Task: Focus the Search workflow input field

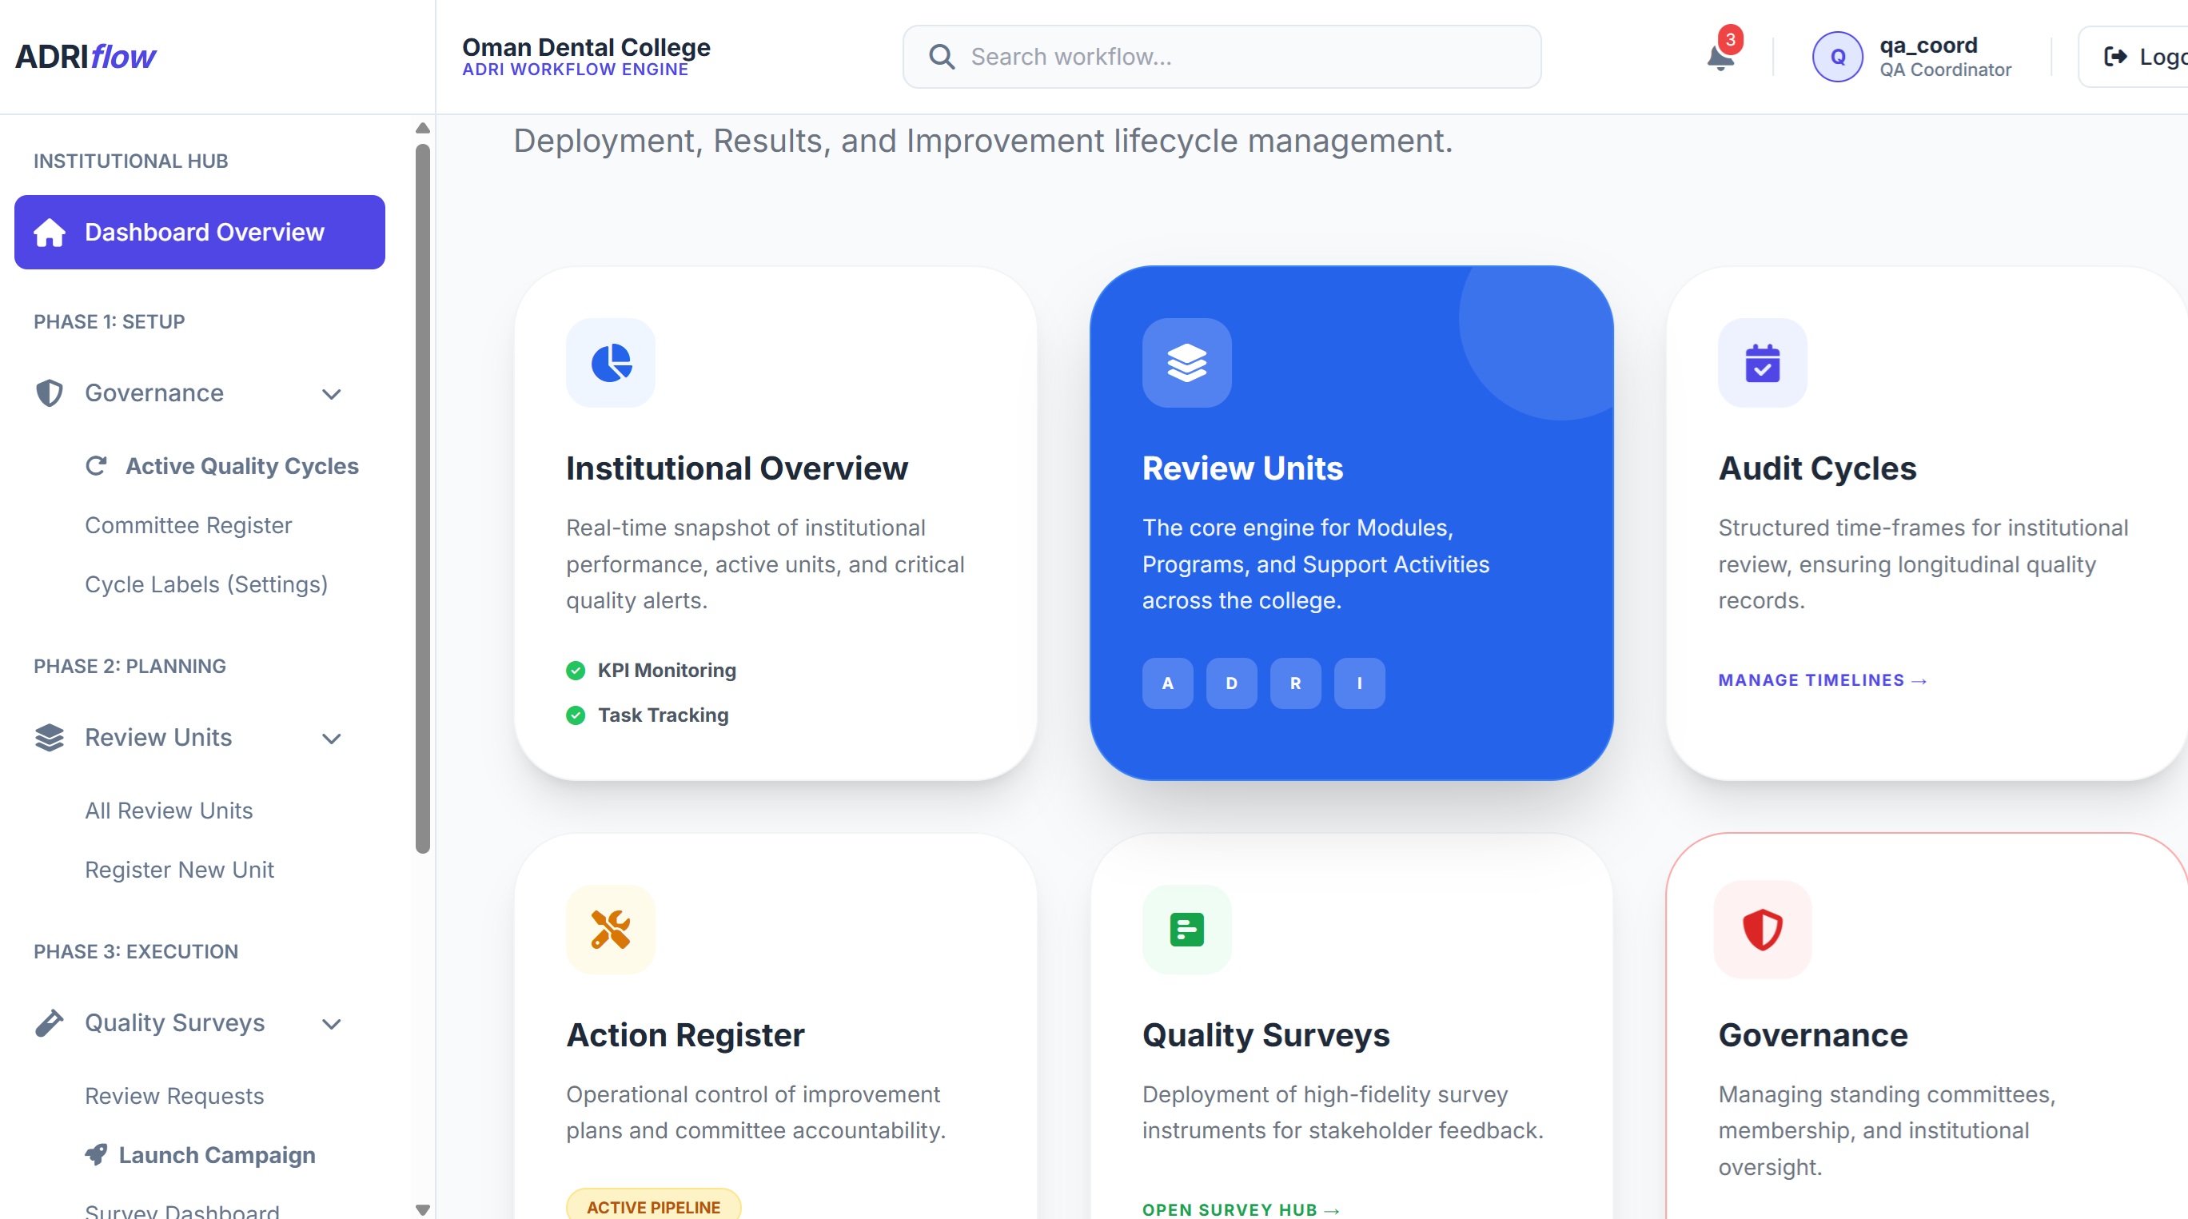Action: [x=1222, y=57]
